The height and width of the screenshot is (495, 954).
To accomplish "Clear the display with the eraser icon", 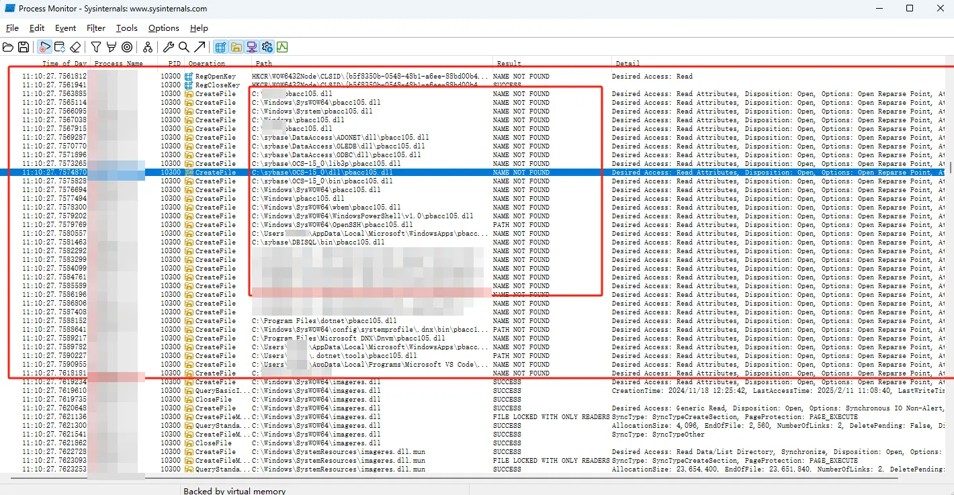I will point(75,47).
